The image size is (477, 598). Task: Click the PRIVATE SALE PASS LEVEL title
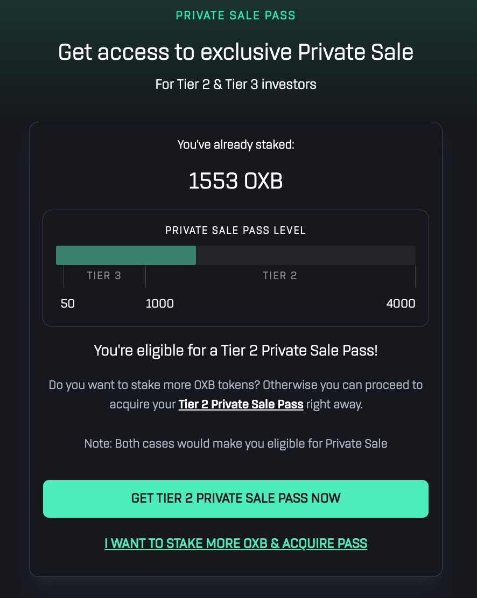pyautogui.click(x=236, y=231)
